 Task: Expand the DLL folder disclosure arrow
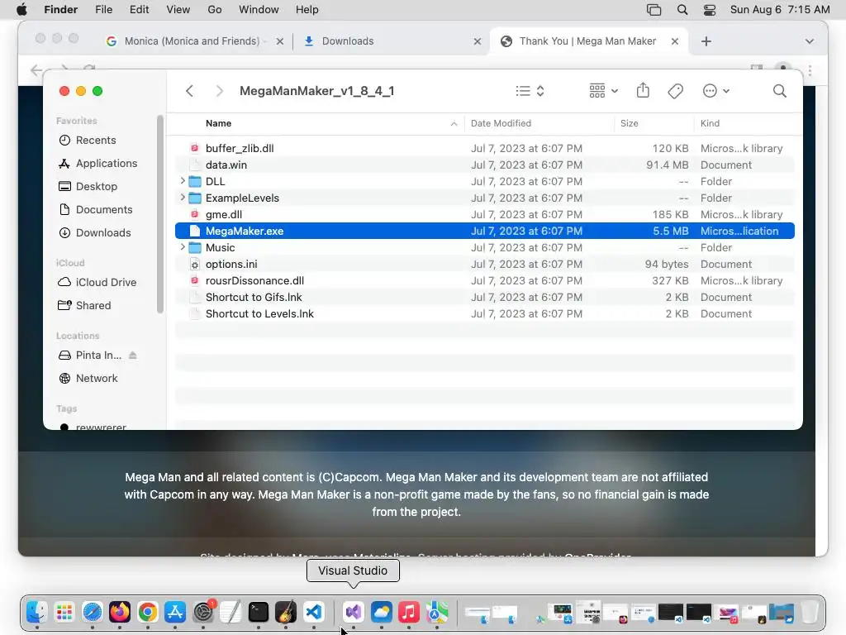point(183,181)
